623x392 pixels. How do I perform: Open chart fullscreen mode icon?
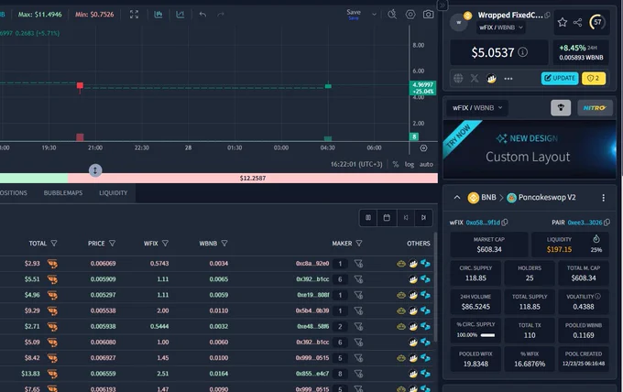point(135,15)
